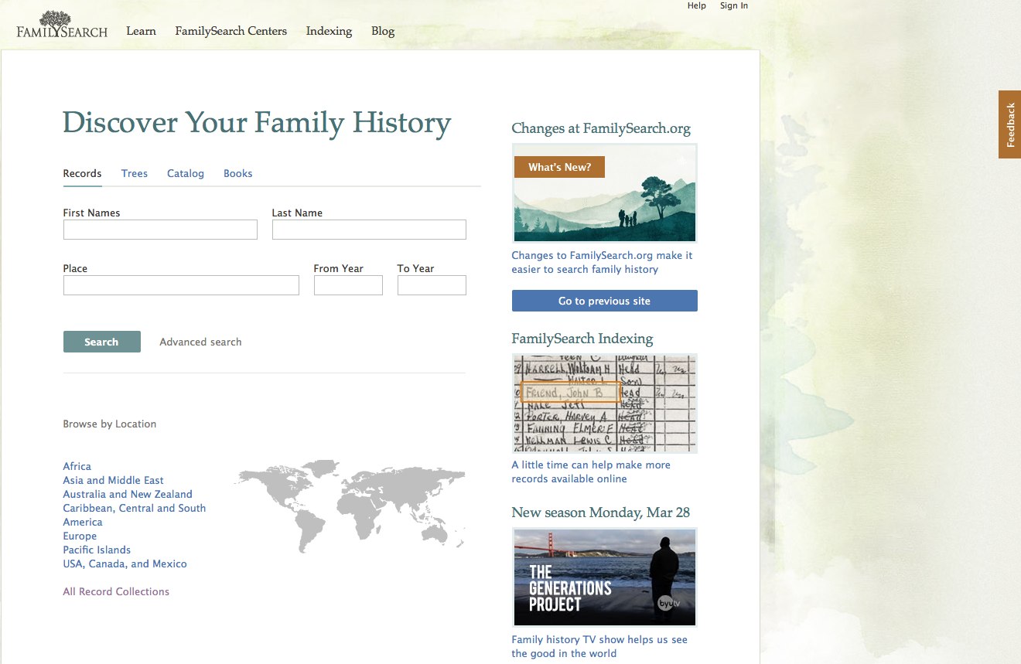
Task: View All Record Collections
Action: [x=116, y=591]
